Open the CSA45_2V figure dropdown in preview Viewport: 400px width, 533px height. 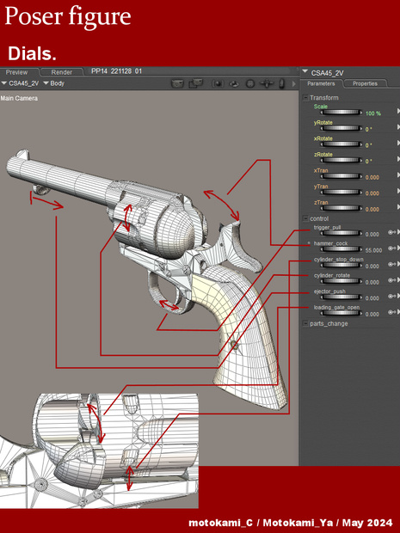point(21,83)
